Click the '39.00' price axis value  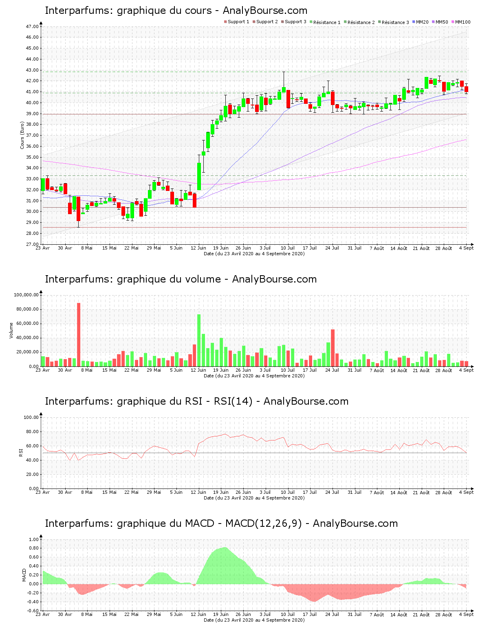pyautogui.click(x=32, y=114)
